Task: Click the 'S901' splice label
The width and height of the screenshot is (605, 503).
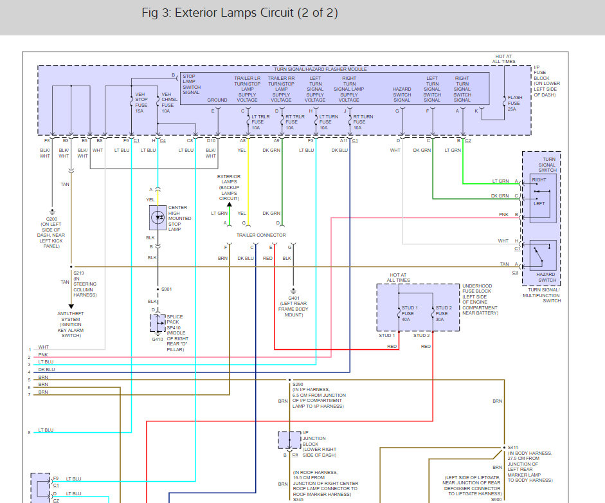Action: pos(167,289)
